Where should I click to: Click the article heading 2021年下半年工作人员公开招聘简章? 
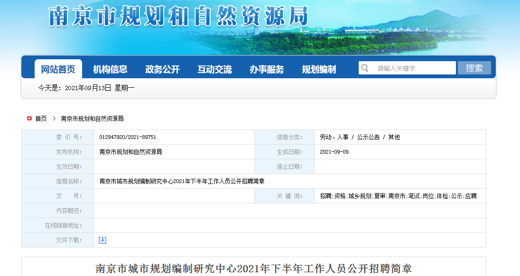click(254, 268)
